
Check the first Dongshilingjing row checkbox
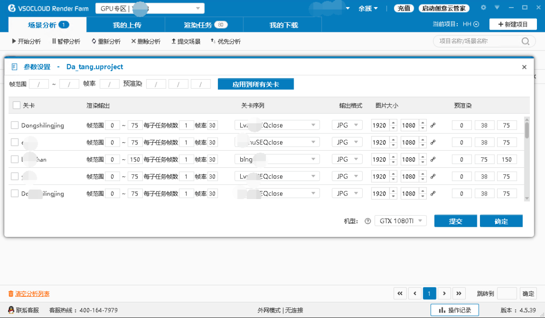click(x=15, y=125)
